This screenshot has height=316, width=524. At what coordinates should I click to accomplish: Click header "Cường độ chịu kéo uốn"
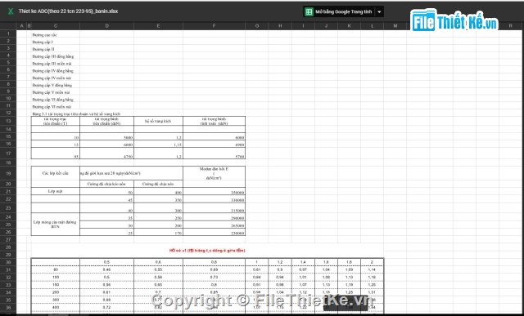[106, 184]
